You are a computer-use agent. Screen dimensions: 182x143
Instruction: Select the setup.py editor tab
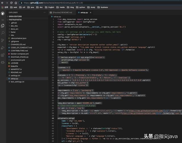point(84,13)
